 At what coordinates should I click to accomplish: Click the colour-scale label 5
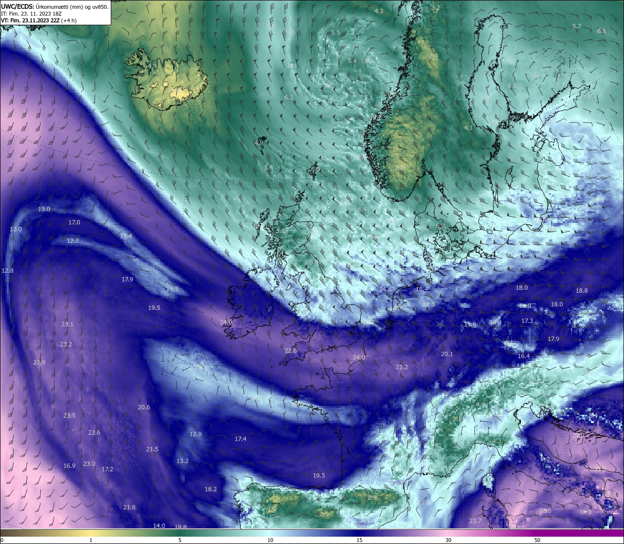(180, 540)
